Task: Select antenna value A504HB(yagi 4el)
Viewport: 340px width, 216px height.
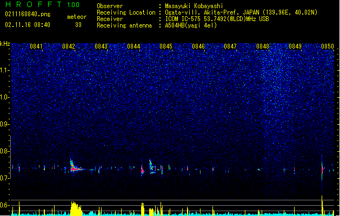Action: coord(191,25)
